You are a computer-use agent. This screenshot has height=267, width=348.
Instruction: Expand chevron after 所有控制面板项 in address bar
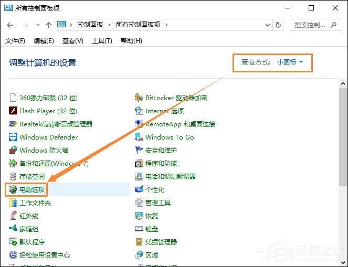click(x=166, y=25)
